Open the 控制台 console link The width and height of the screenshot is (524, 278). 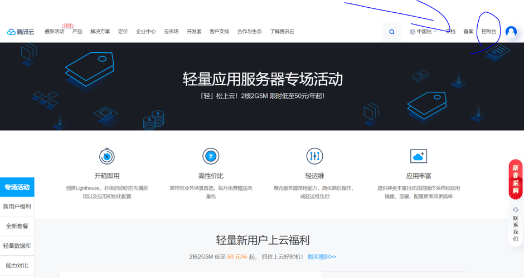[488, 31]
